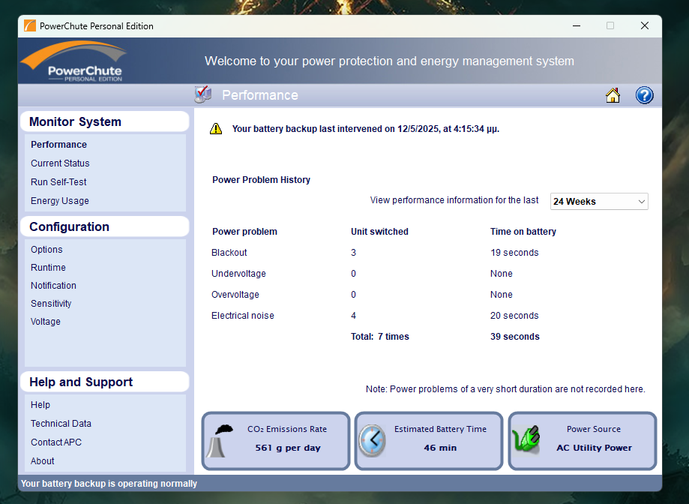
Task: Click the green power plug icon
Action: (x=526, y=439)
